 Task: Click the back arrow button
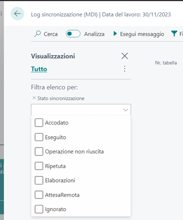[x=17, y=13]
